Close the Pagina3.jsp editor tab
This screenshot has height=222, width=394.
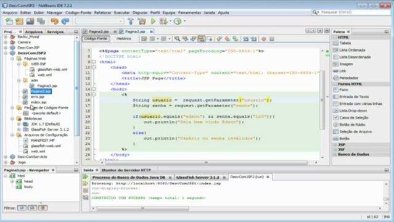(151, 31)
